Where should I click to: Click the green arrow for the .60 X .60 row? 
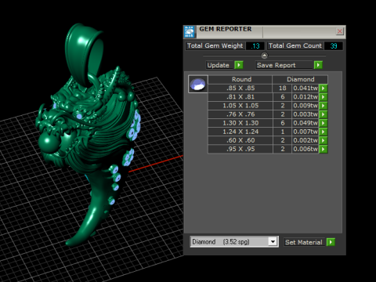tap(324, 140)
